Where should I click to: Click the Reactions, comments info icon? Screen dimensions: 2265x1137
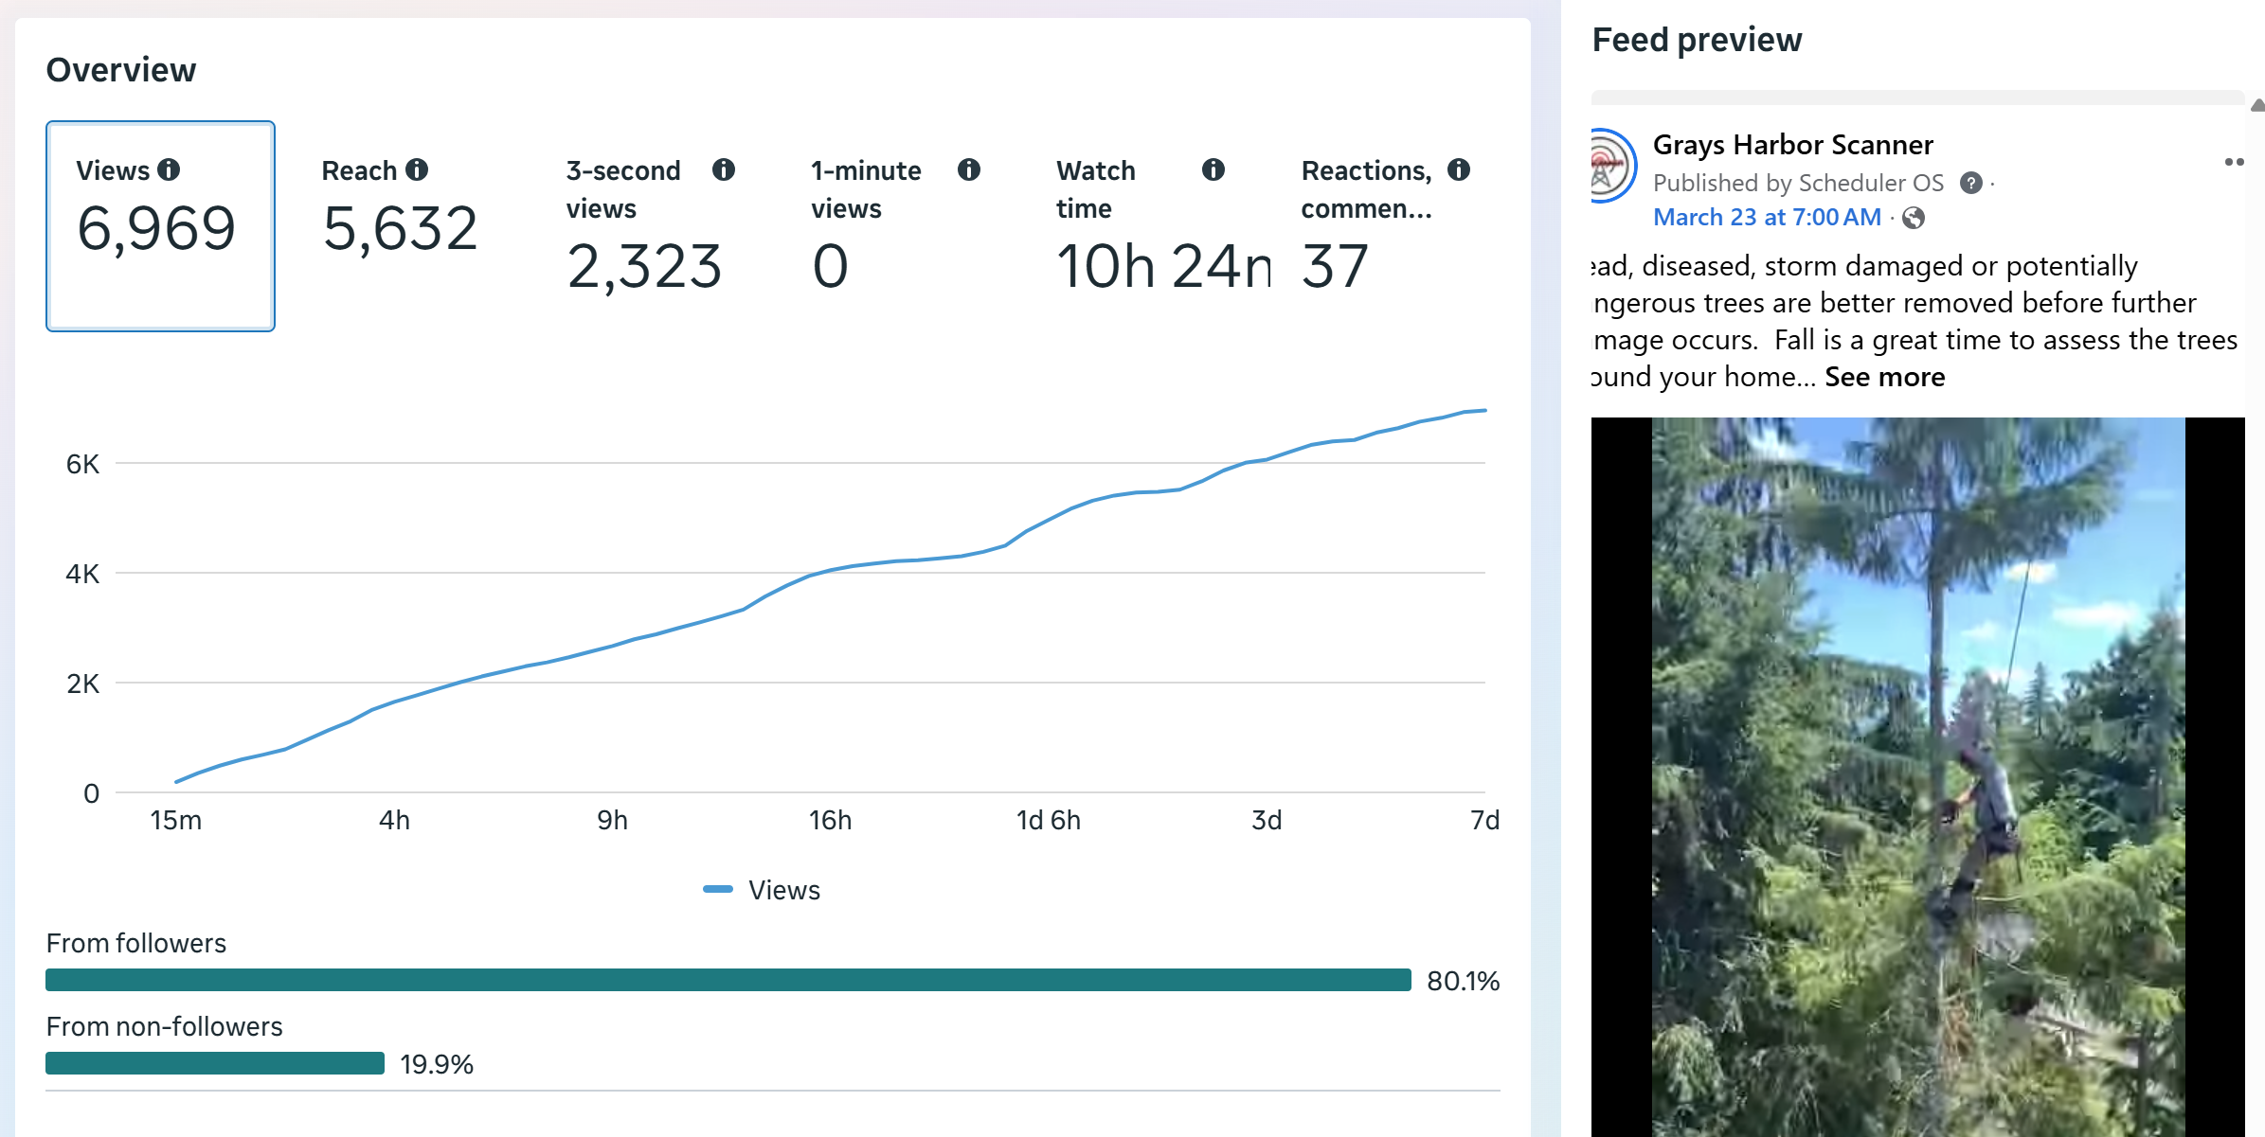coord(1459,169)
